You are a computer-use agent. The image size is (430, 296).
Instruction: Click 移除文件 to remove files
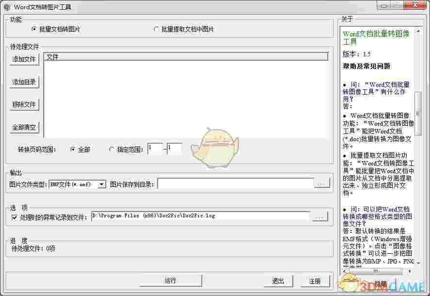[x=24, y=104]
